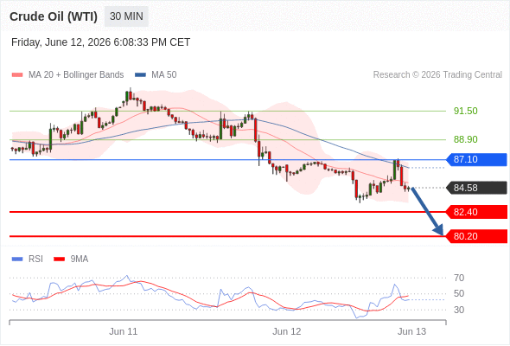Click the Jun 11 date axis marker
510x346 pixels.
(x=124, y=331)
